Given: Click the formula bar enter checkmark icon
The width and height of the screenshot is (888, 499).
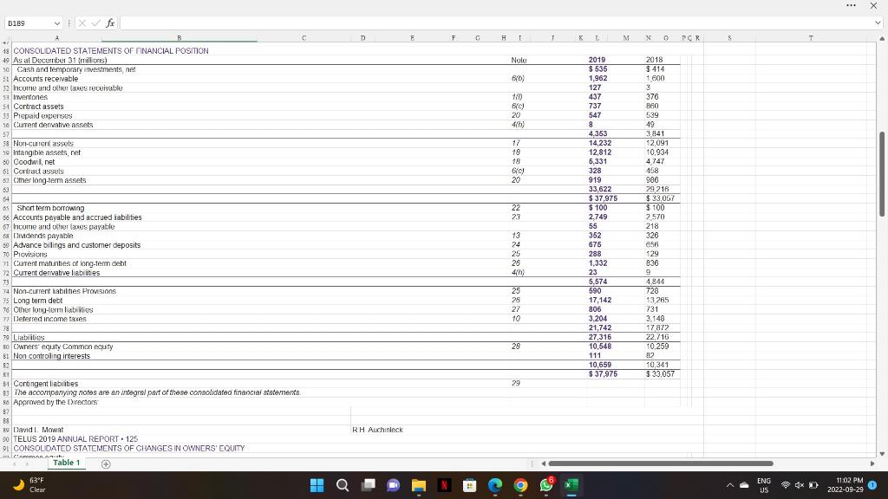Looking at the screenshot, I should 95,23.
